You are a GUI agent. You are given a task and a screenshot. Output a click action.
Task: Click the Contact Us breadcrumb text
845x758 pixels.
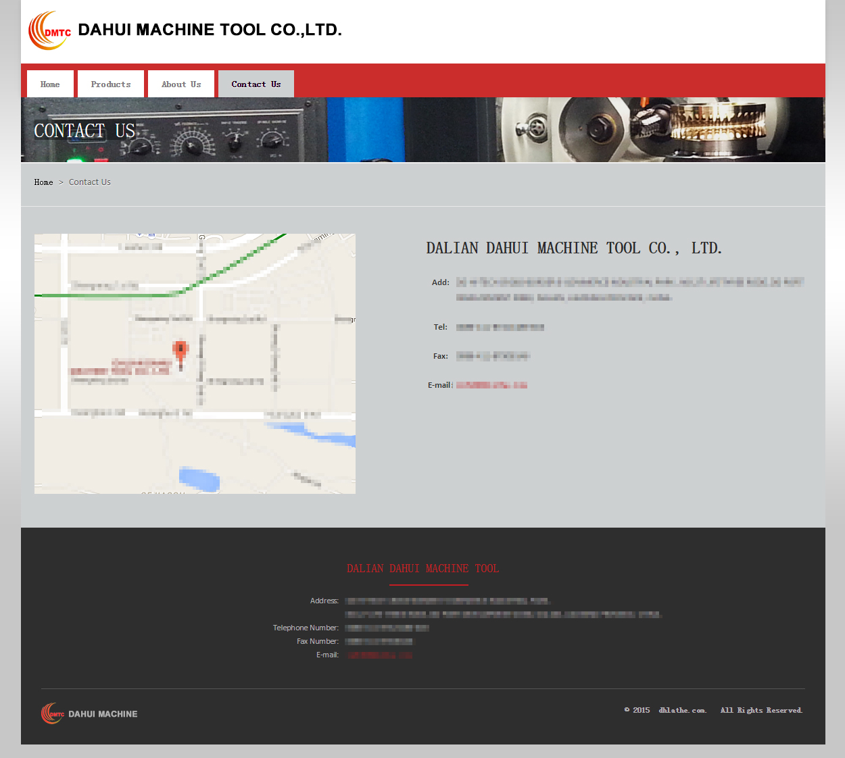click(90, 182)
